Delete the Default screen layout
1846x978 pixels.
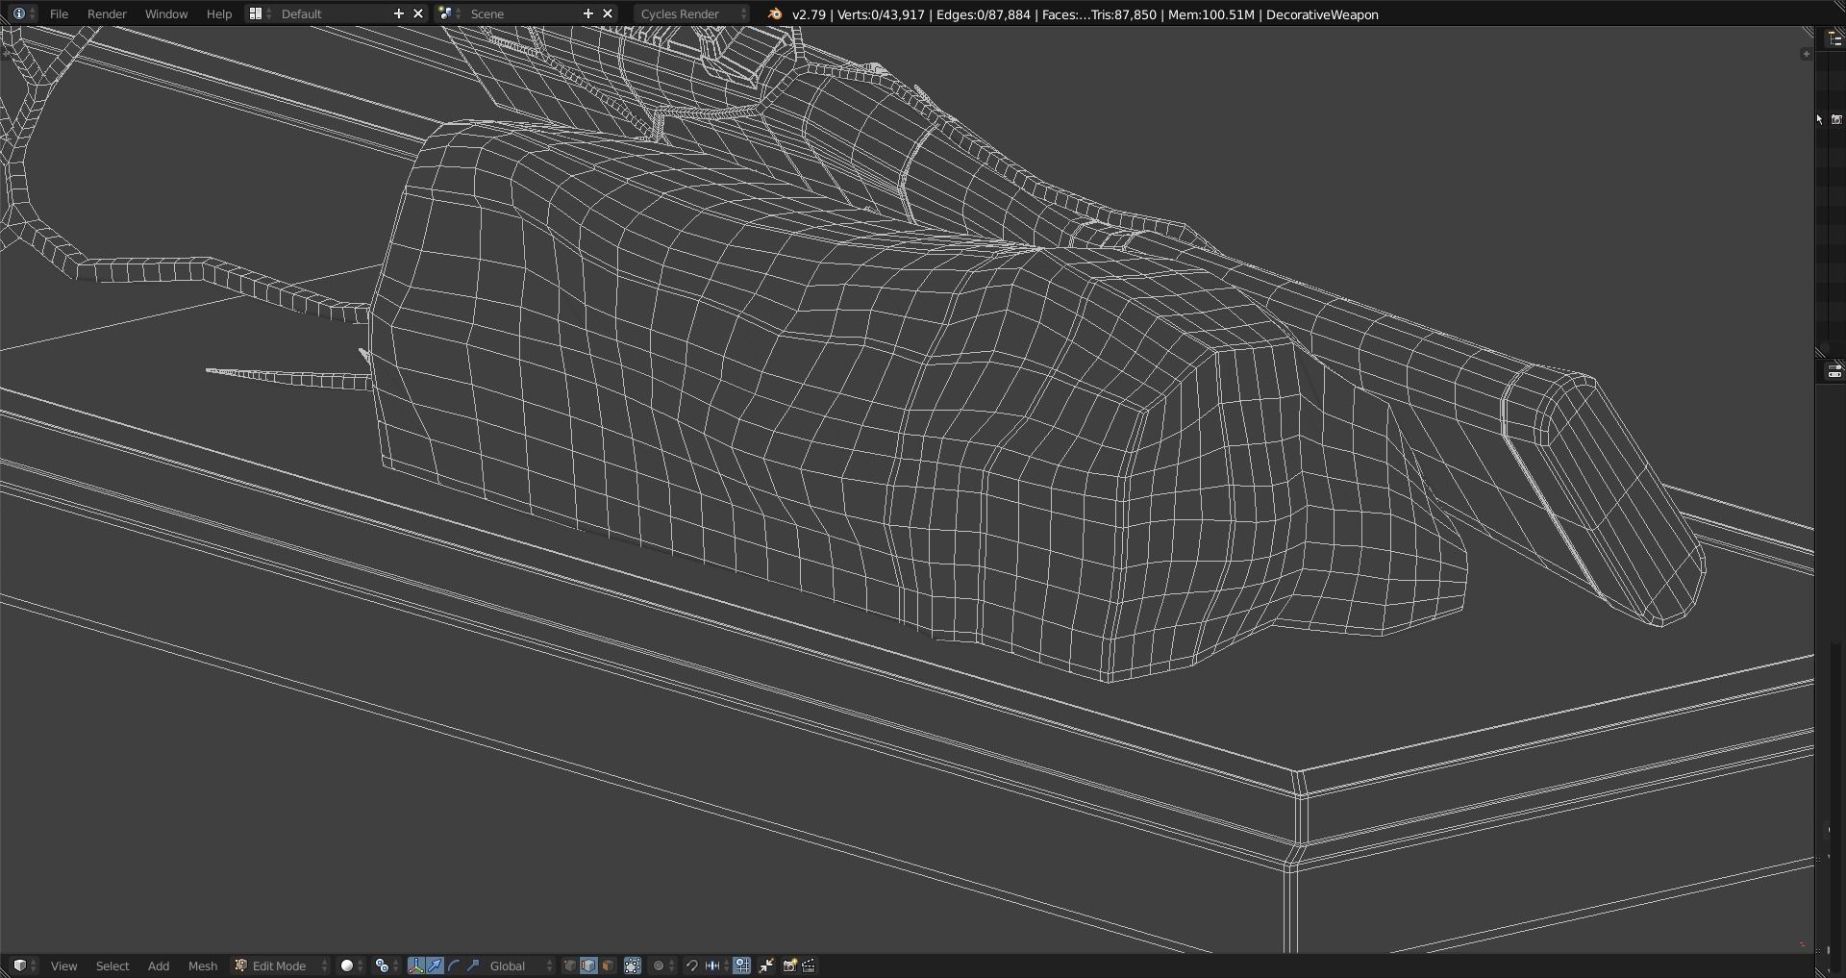(x=418, y=13)
